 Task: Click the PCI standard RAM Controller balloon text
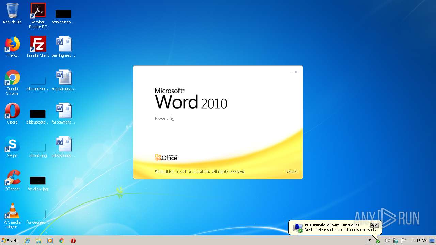click(x=332, y=225)
